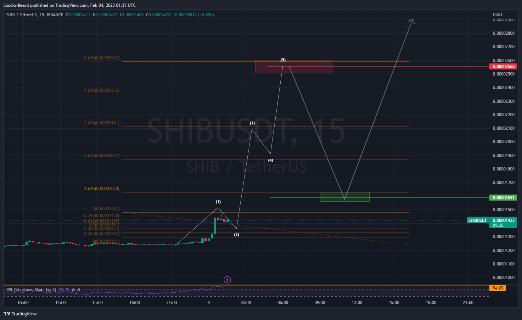This screenshot has height=320, width=522.
Task: Click the 03:00 time axis label
Action: point(246,303)
